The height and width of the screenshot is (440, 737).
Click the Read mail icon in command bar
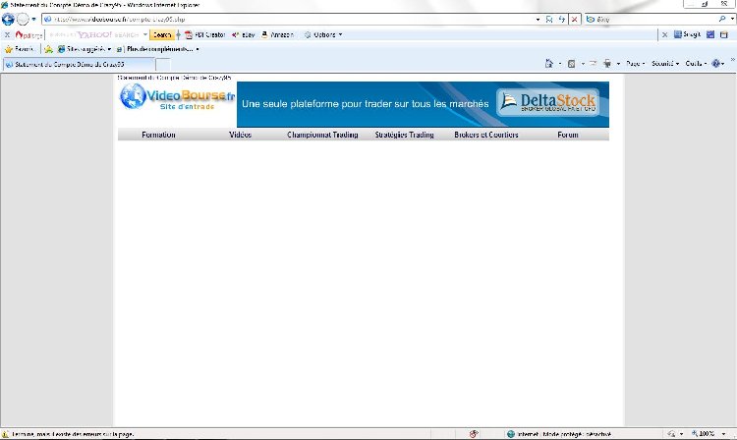point(594,64)
